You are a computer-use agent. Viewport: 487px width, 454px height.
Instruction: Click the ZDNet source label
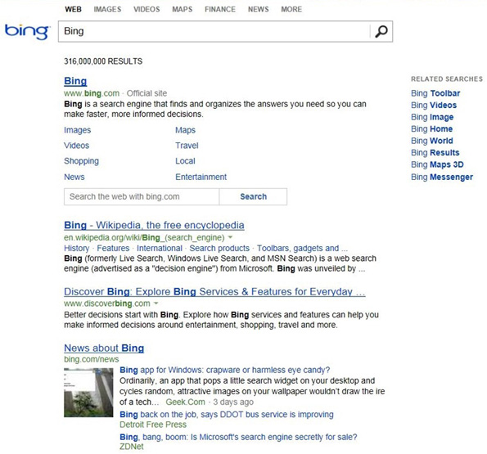tap(132, 447)
